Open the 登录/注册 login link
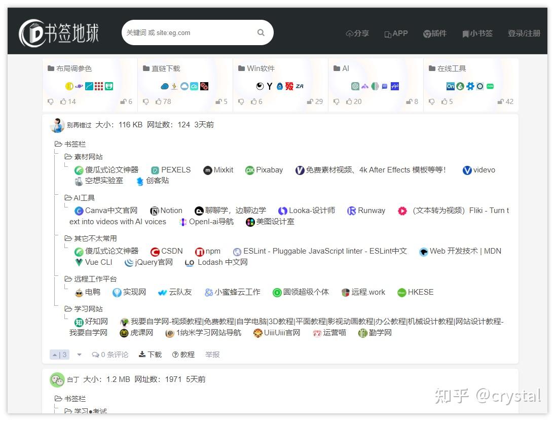 click(524, 33)
